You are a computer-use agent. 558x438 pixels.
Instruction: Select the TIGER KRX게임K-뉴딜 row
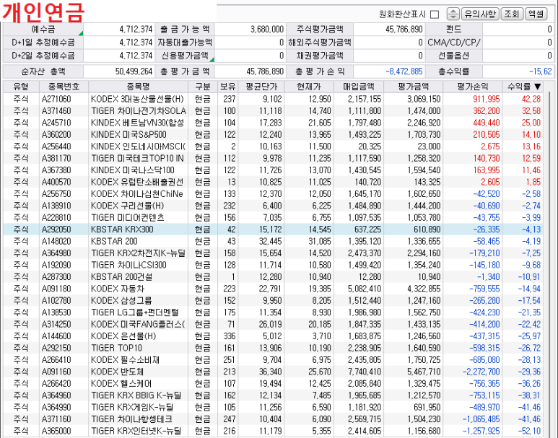pyautogui.click(x=274, y=408)
